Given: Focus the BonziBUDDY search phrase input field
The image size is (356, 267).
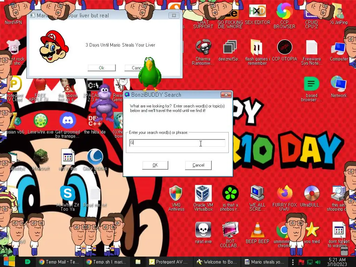Looking at the screenshot, I should (x=177, y=143).
